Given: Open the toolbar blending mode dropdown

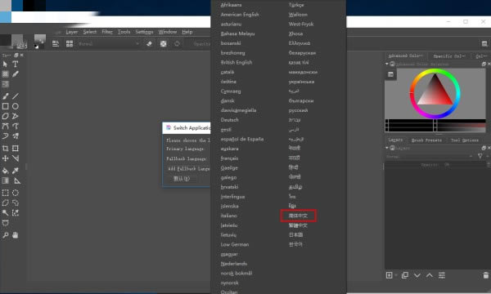Looking at the screenshot, I should click(108, 44).
